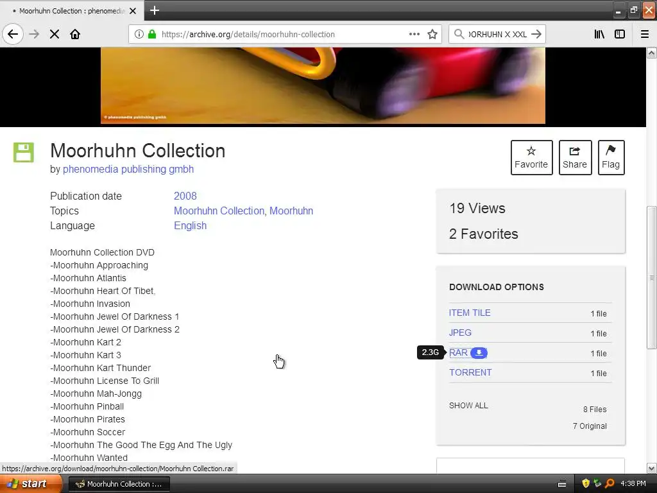Click the 8 Files text
Image resolution: width=657 pixels, height=493 pixels.
595,410
